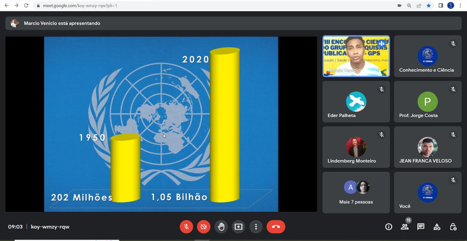Select JEAN FRANCA VELOSO participant tile
This screenshot has height=241, width=467.
[x=428, y=147]
